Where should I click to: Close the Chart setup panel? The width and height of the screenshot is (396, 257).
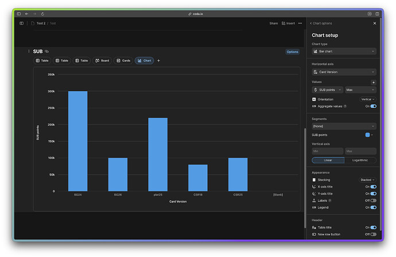[375, 24]
